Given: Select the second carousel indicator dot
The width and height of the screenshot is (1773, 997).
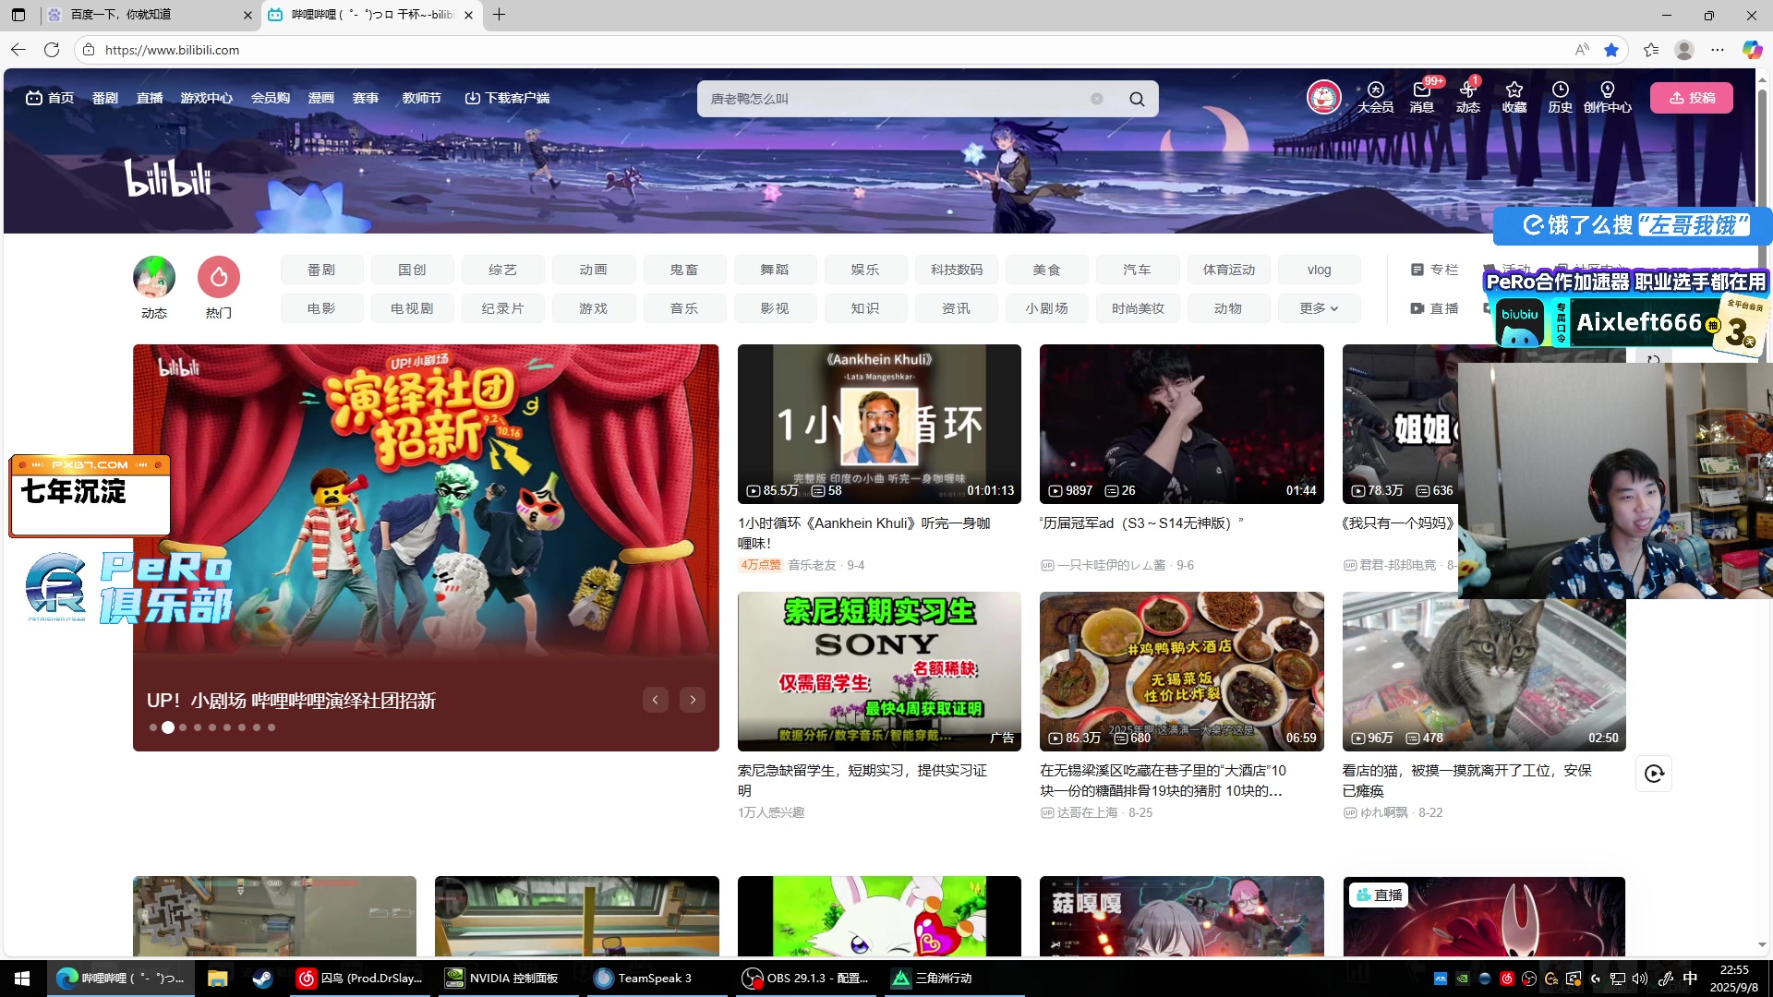Looking at the screenshot, I should 168,727.
